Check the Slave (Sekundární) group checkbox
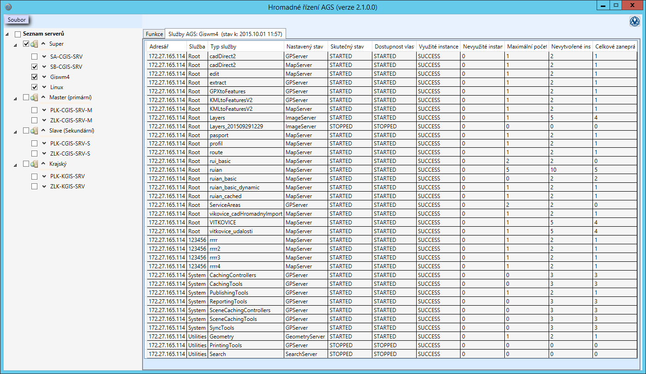Screen dimensions: 646x374 pos(26,131)
